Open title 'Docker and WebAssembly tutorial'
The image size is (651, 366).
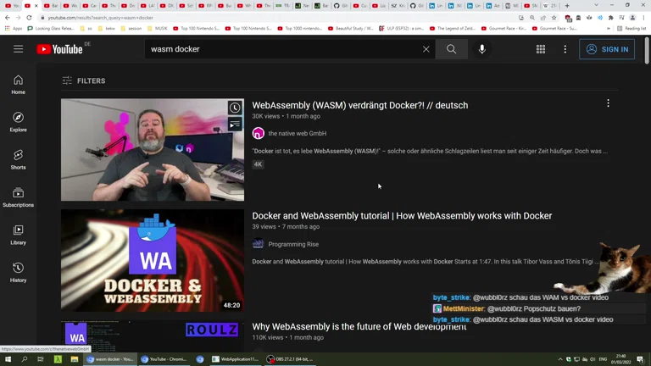[402, 216]
